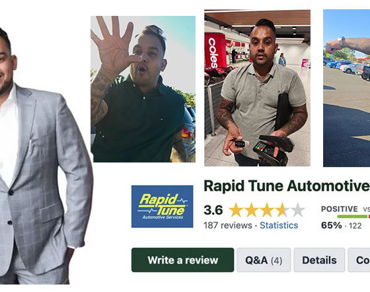Viewport: 370px width, 292px height.
Task: Click the green positive rating bar
Action: point(352,216)
